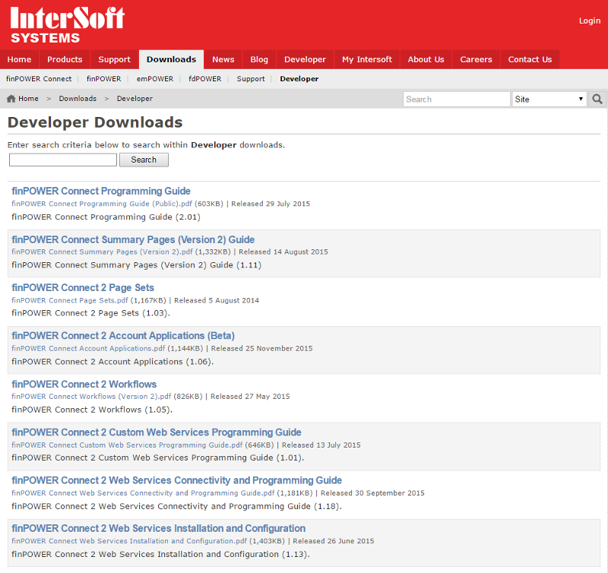Open finPOWER Connect 2 Page Sets title
The width and height of the screenshot is (608, 573).
[83, 288]
